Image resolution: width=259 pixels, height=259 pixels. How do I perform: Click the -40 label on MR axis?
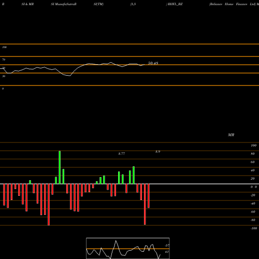point(253,204)
